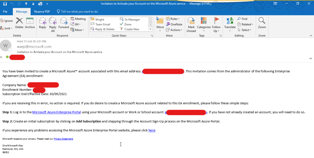Expand the Junk options dropdown
This screenshot has height=158, width=314.
12,28
